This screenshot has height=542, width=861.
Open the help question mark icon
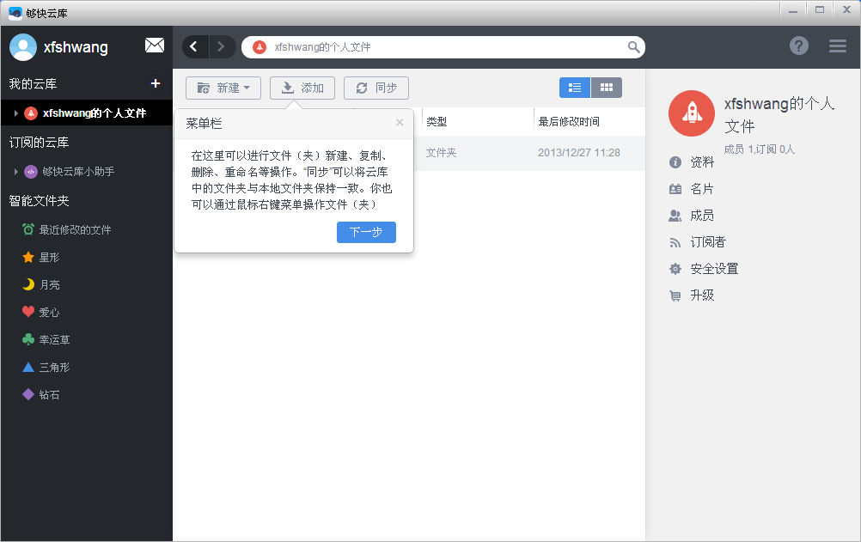click(799, 46)
